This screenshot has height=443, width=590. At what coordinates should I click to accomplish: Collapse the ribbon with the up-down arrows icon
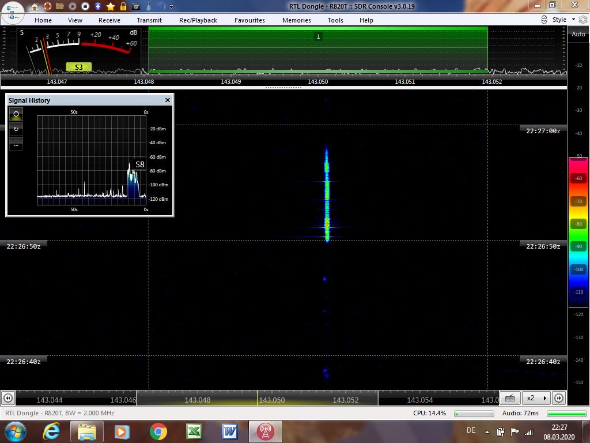point(544,20)
